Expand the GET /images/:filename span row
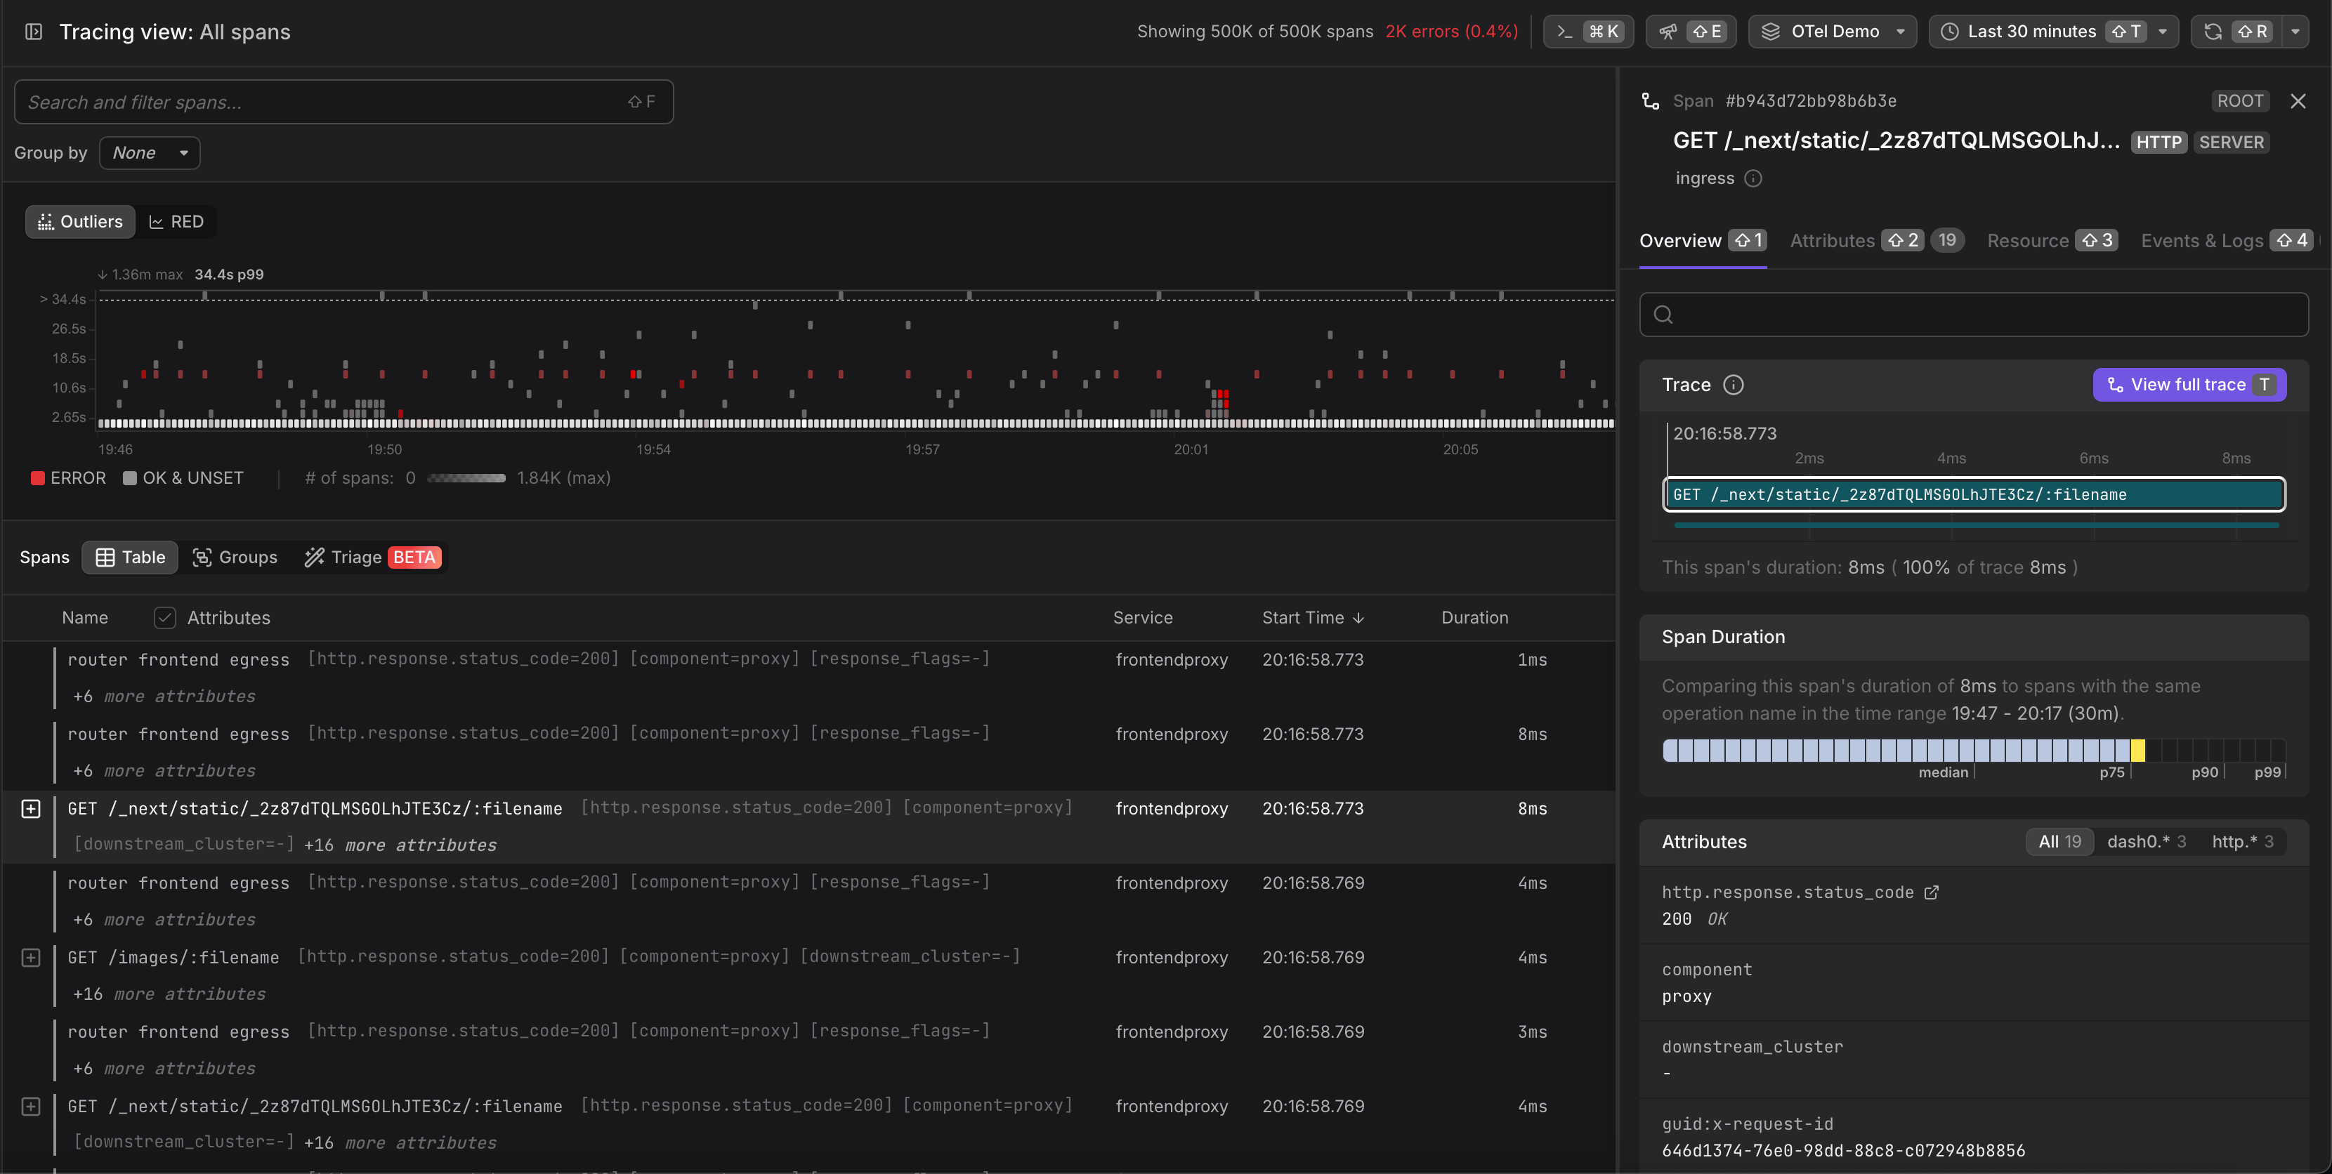 pos(31,958)
